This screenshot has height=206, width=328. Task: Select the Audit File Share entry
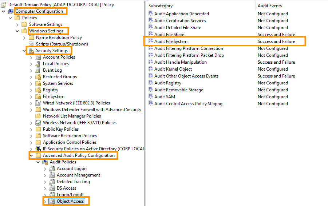tap(169, 35)
